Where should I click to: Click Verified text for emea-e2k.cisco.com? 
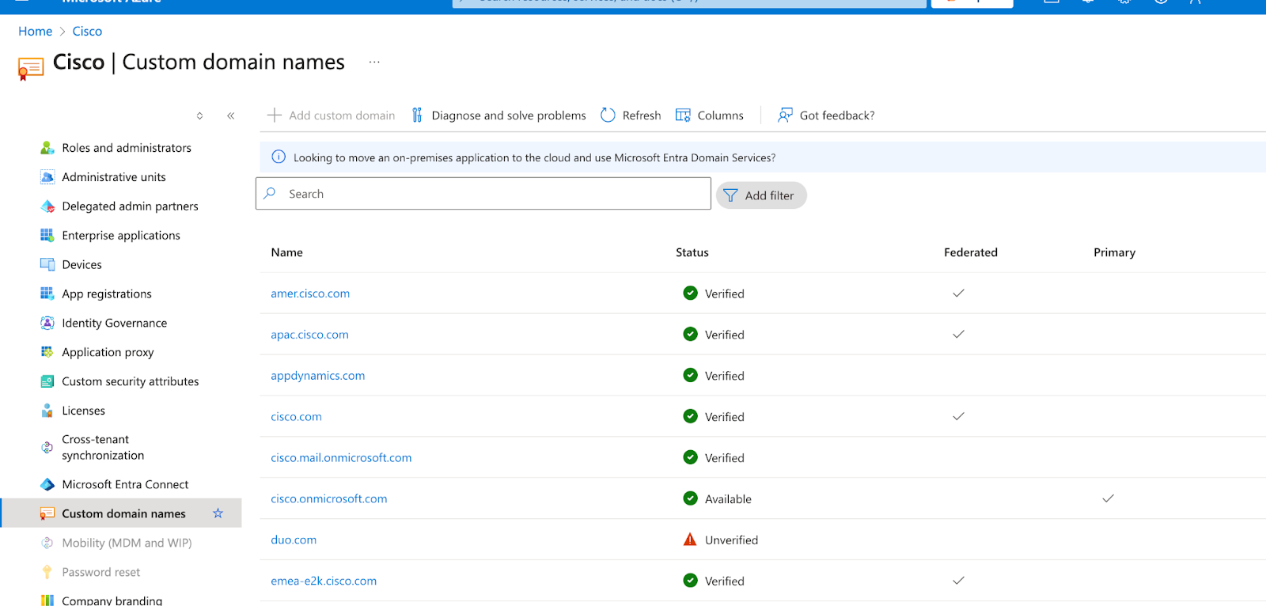coord(724,581)
